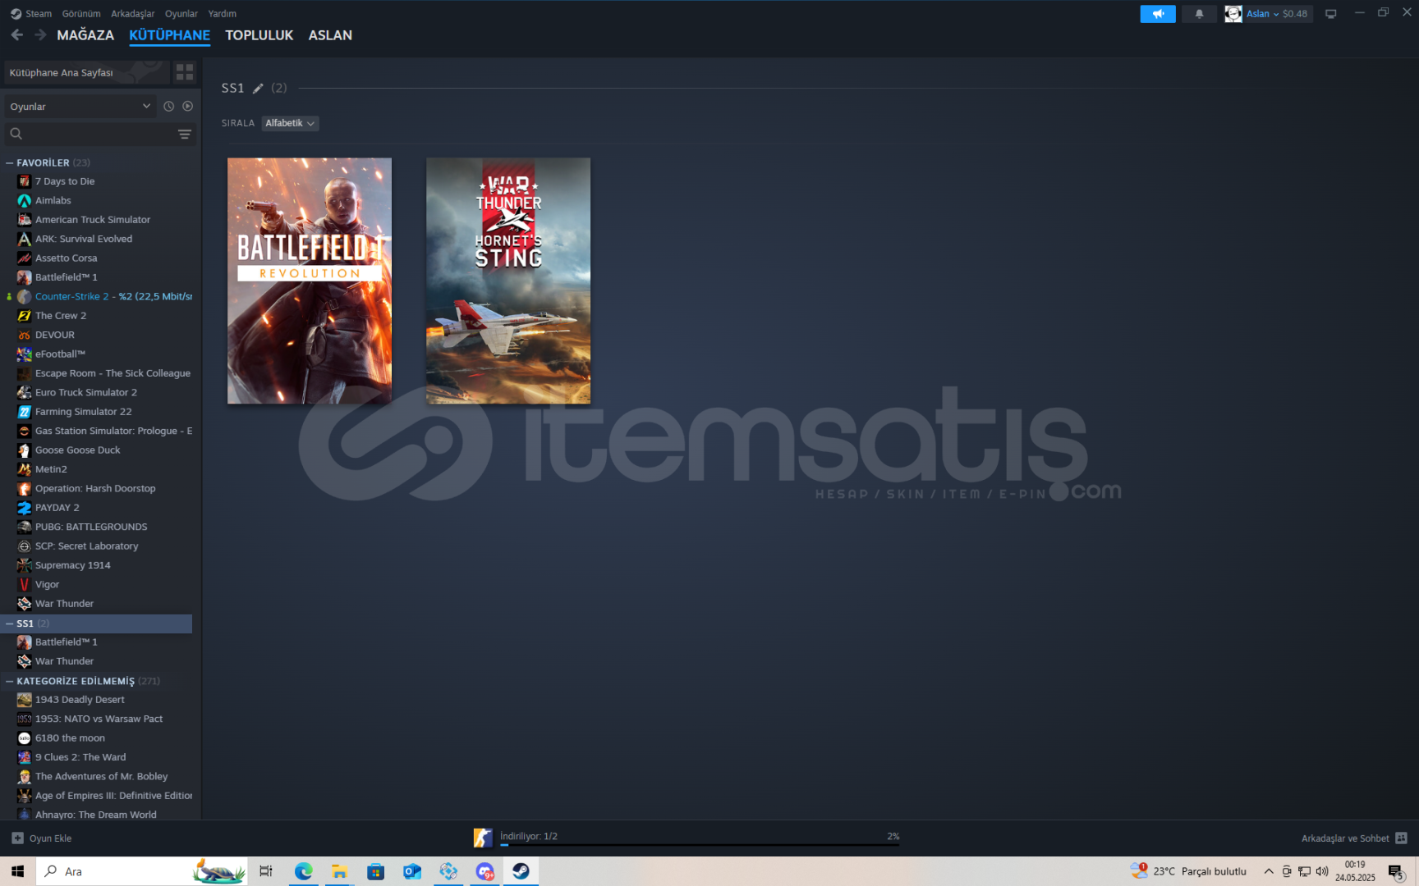Click the PAYDAY 2 game icon
1419x886 pixels.
(25, 508)
